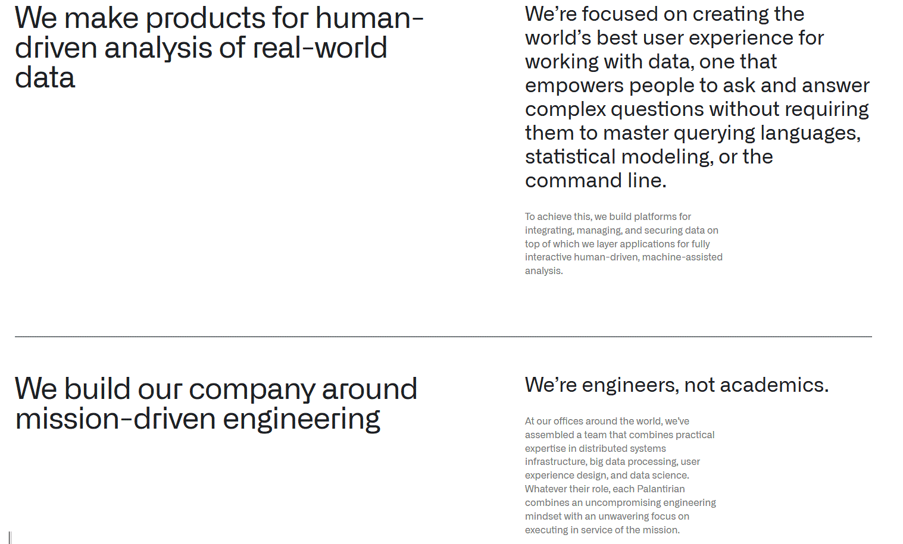Click the word "machine-assisted" in the small paragraph
The image size is (903, 544).
(682, 257)
